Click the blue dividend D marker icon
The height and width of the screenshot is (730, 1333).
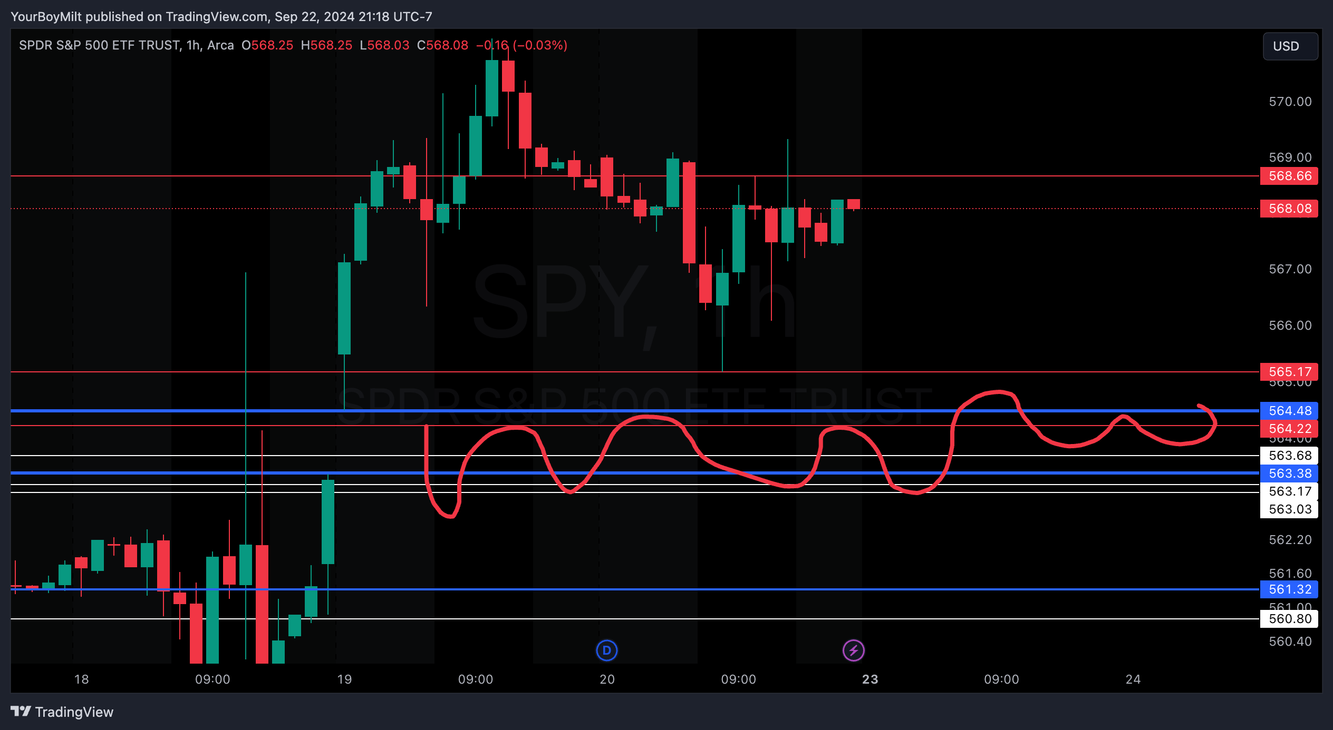(606, 650)
